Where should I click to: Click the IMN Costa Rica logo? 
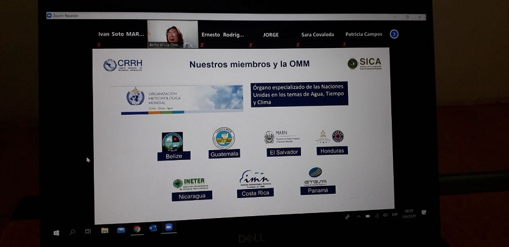pos(254,180)
